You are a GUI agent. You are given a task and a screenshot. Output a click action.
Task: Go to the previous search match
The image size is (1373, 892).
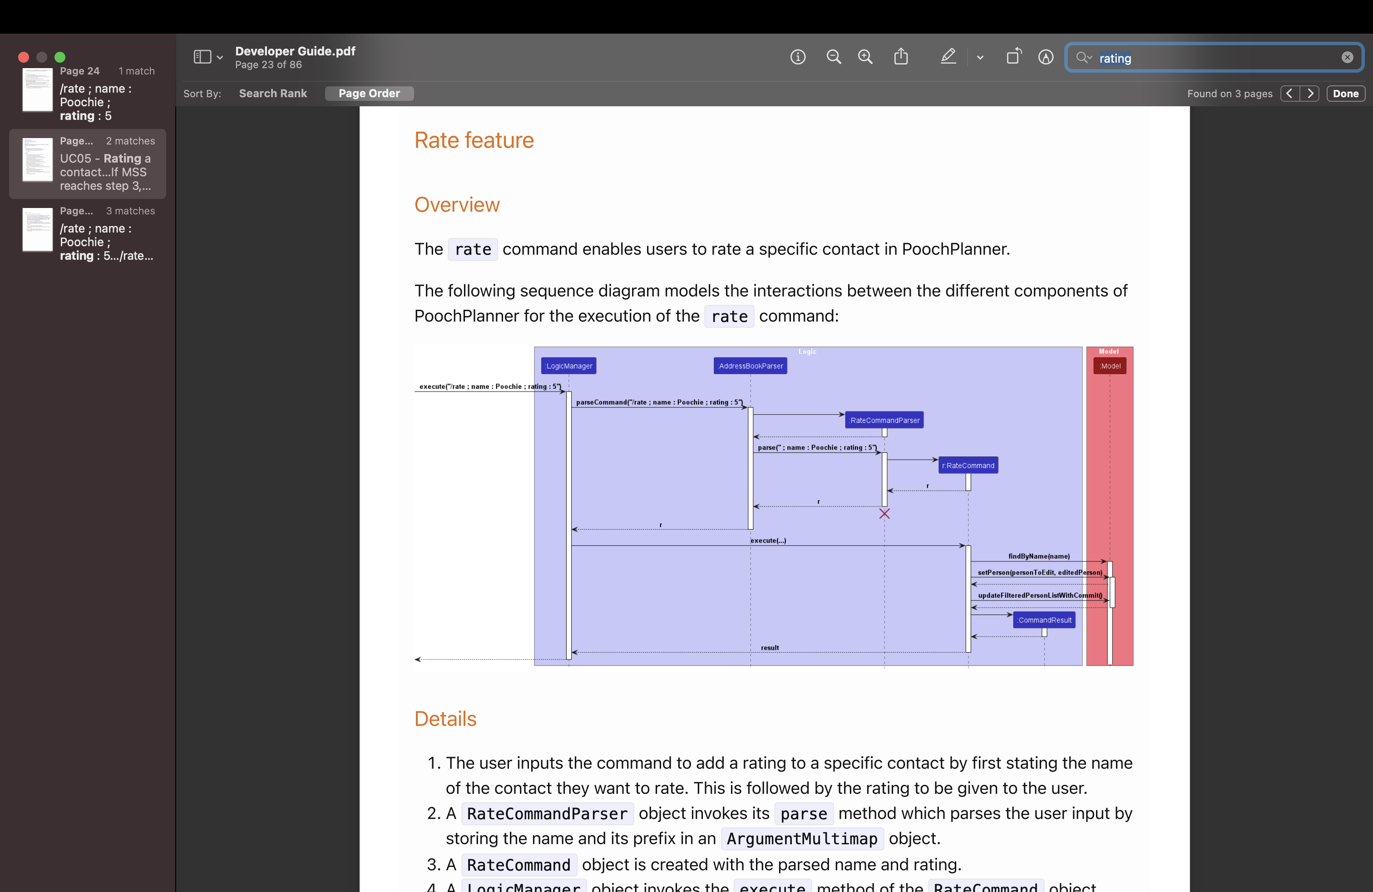point(1290,94)
